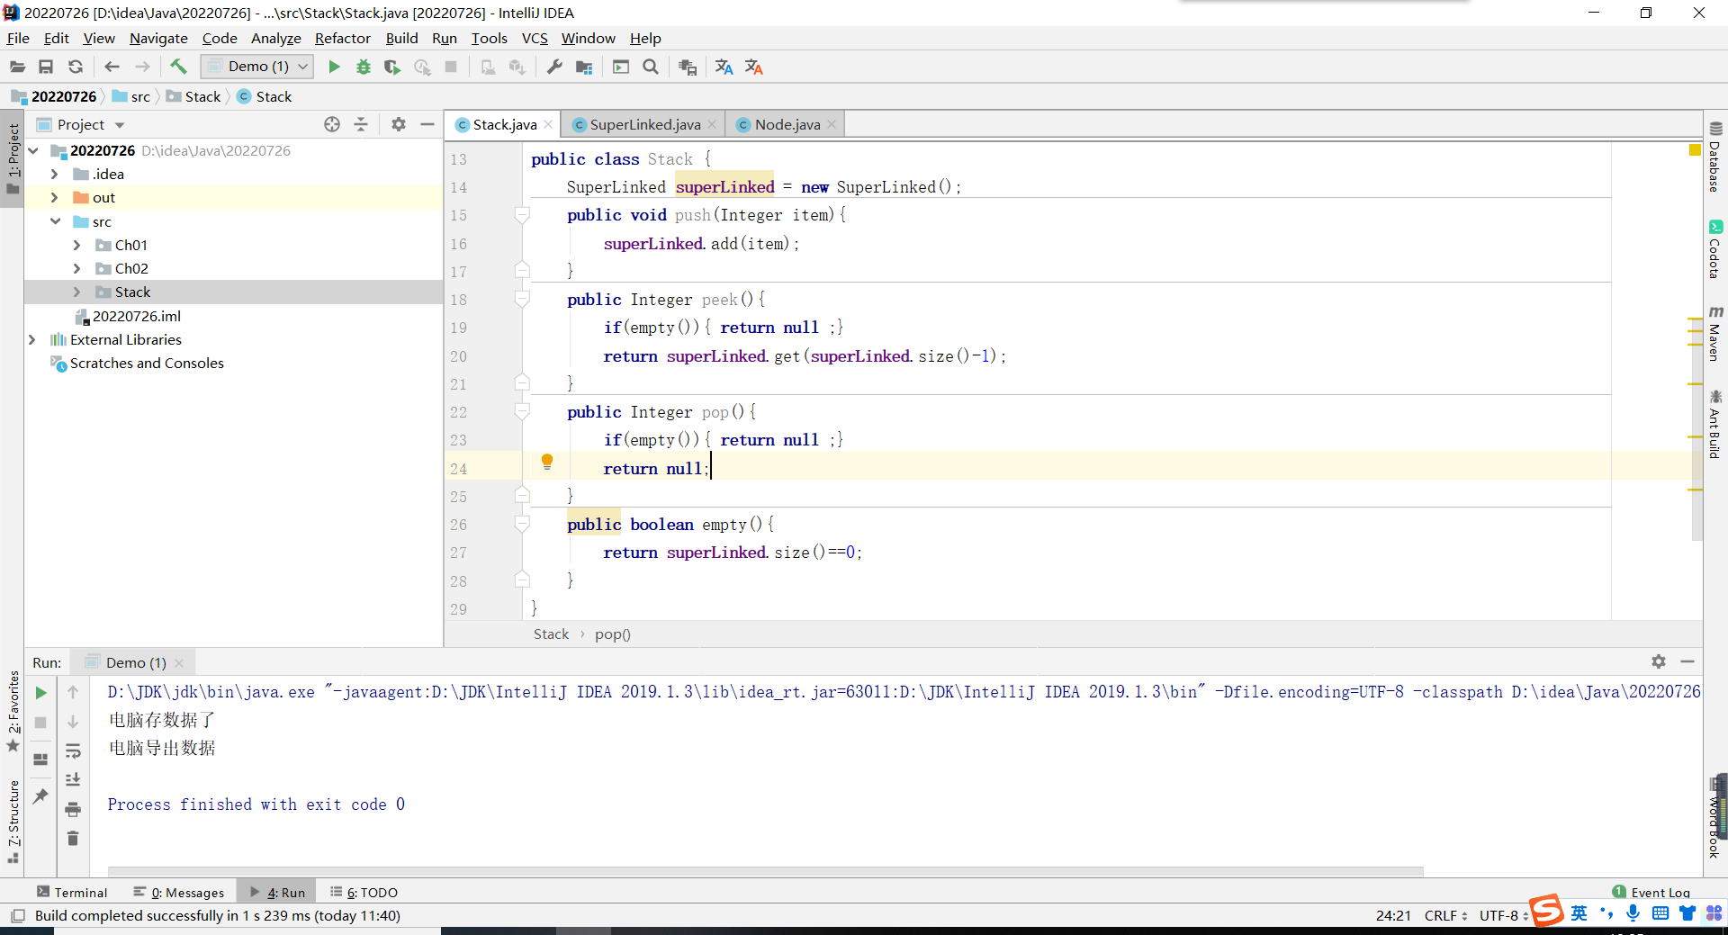
Task: Clear run console with trash icon
Action: tap(73, 839)
